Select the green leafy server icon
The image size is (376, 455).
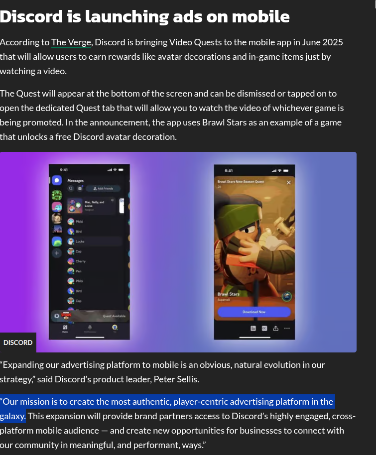(x=57, y=195)
